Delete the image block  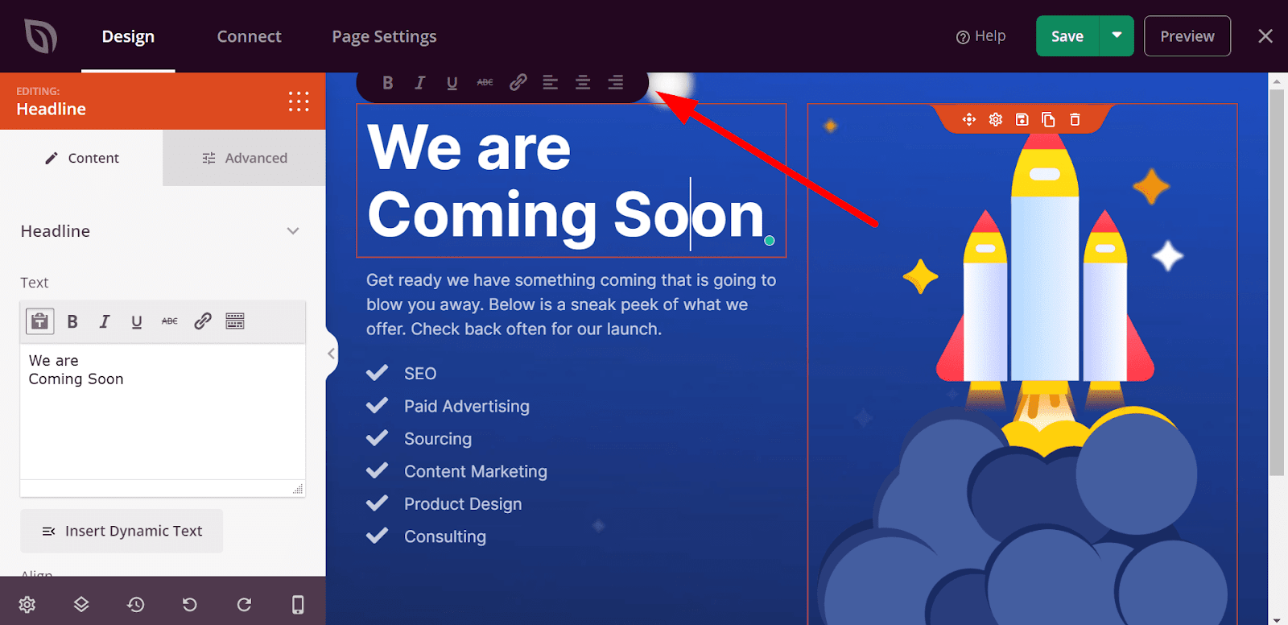click(1075, 119)
